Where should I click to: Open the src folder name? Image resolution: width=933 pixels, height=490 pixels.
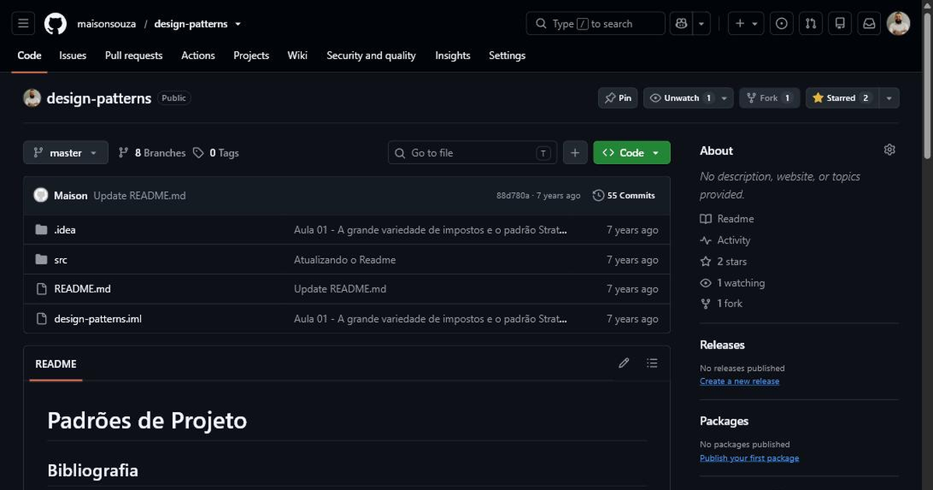point(61,260)
